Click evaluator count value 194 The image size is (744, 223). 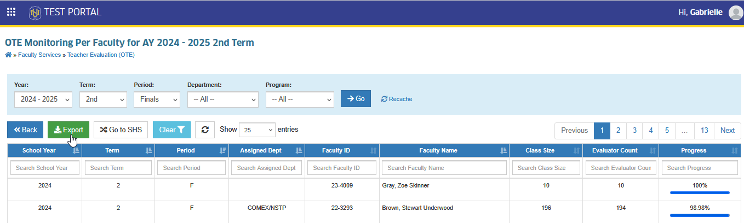coord(621,208)
